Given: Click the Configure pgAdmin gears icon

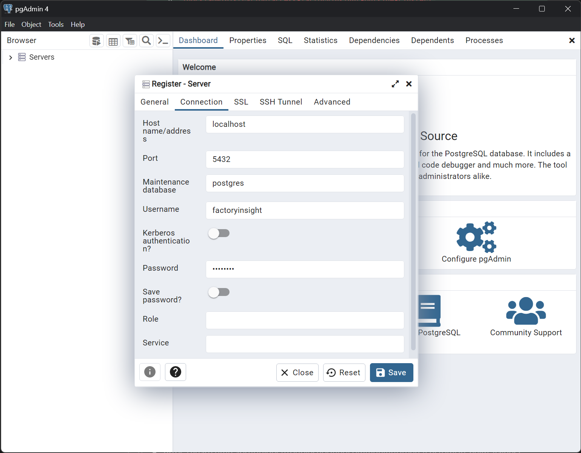Looking at the screenshot, I should [476, 237].
